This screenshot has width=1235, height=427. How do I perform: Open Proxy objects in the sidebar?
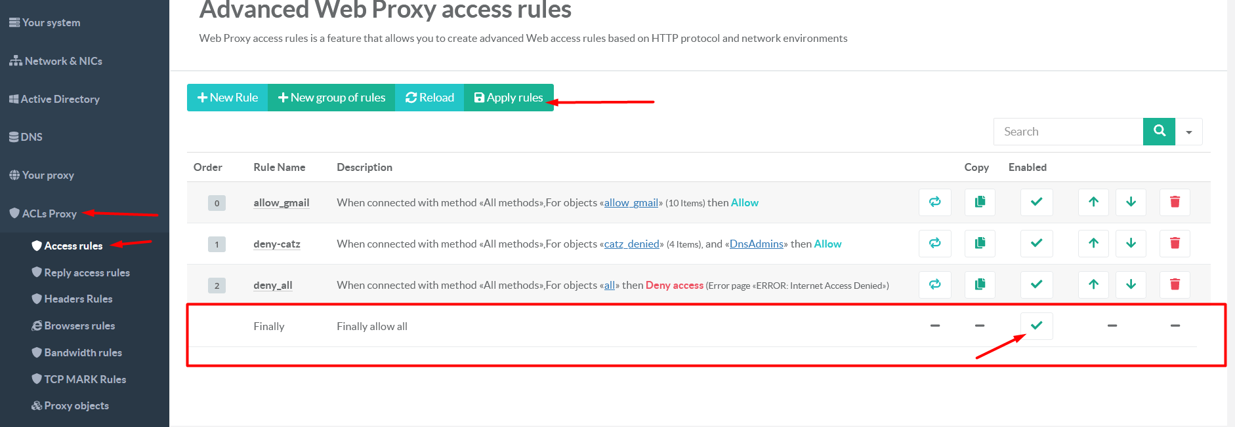tap(75, 405)
